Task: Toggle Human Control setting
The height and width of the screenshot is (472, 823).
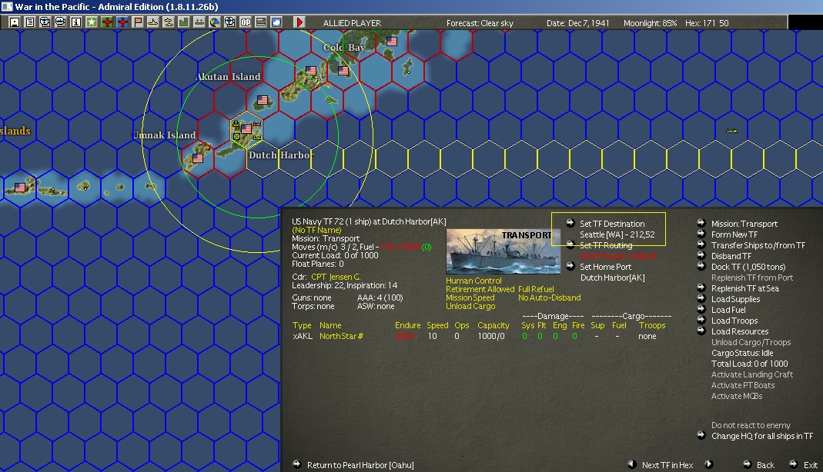Action: click(473, 281)
